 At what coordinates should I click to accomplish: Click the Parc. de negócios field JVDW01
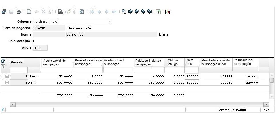click(49, 28)
